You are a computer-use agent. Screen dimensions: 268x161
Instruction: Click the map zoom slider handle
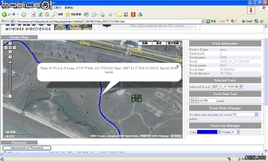(x=10, y=62)
